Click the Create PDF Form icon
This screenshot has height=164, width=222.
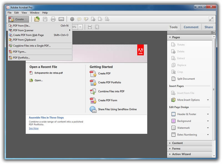93,100
